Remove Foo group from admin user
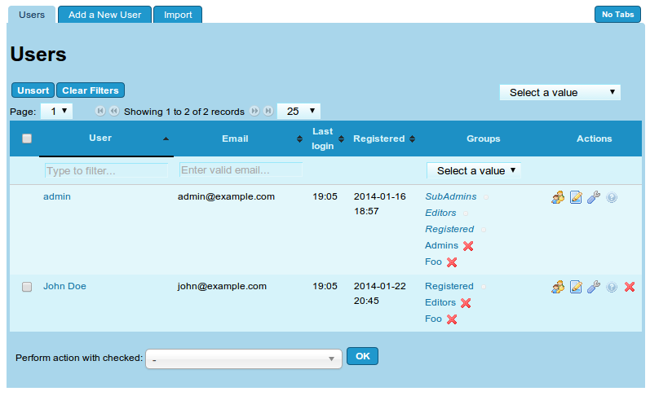650x396 pixels. (452, 262)
